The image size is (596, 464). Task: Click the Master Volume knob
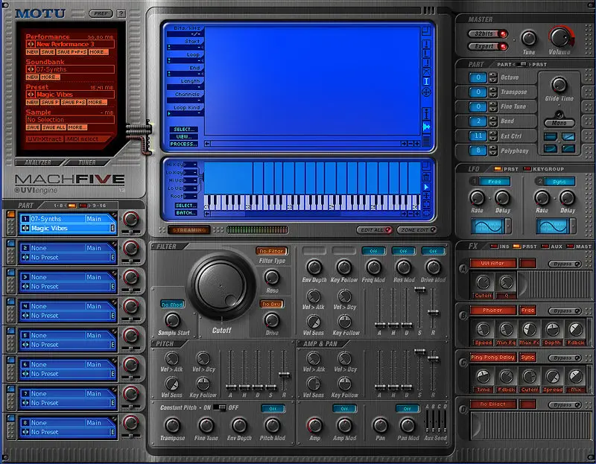pos(559,36)
